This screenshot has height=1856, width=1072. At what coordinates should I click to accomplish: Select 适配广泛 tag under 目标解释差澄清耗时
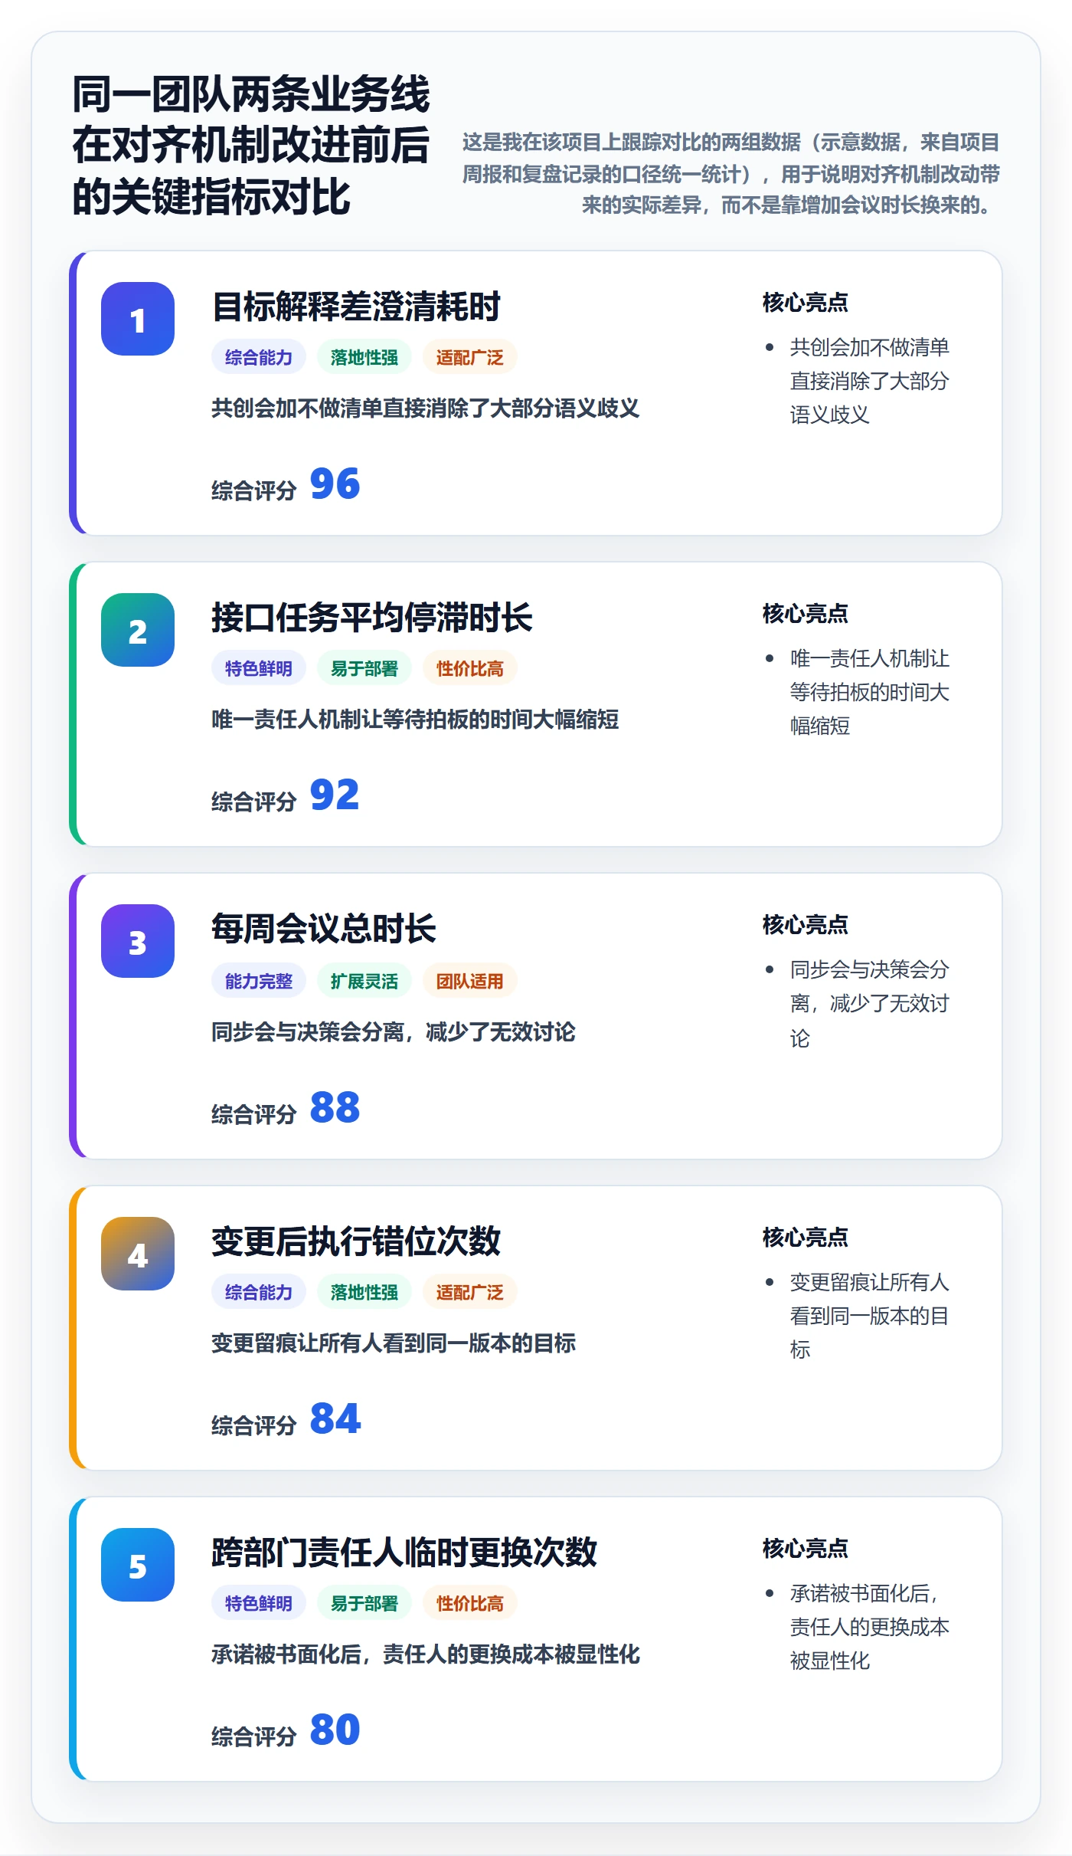click(470, 357)
